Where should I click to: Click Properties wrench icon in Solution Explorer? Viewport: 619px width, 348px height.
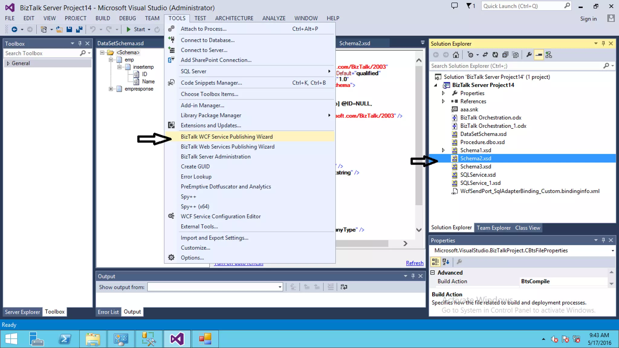tap(529, 55)
